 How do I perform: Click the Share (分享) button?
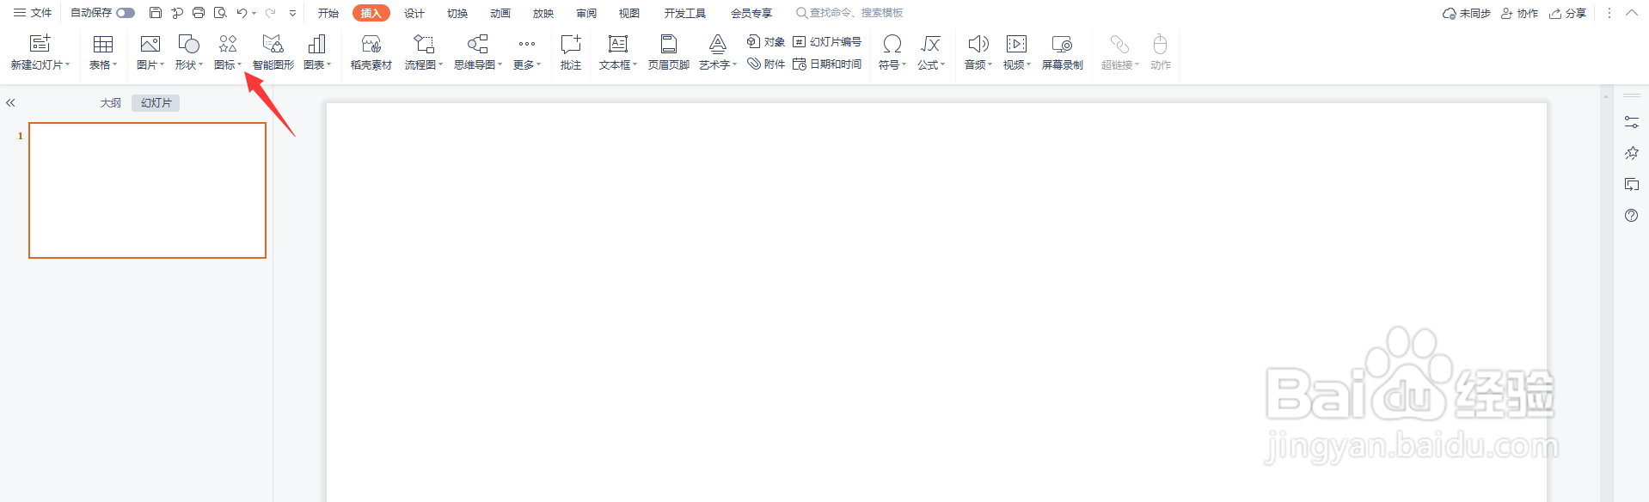click(x=1568, y=13)
